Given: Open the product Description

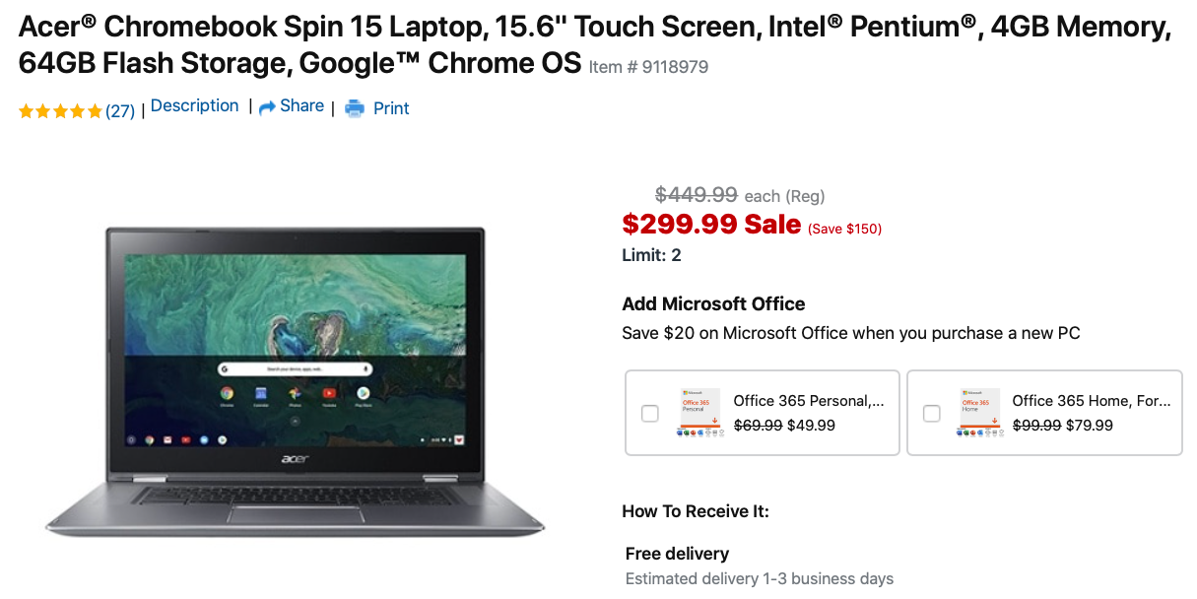Looking at the screenshot, I should pyautogui.click(x=194, y=105).
